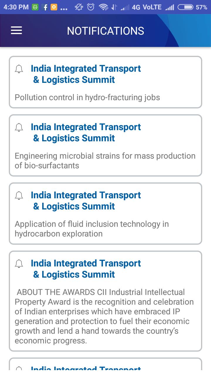Tap the battery indicator icon
This screenshot has height=376, width=211.
185,7
